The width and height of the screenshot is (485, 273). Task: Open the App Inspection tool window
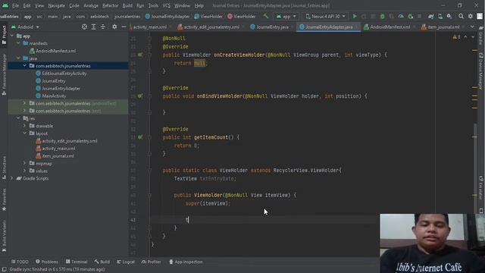[x=186, y=262]
